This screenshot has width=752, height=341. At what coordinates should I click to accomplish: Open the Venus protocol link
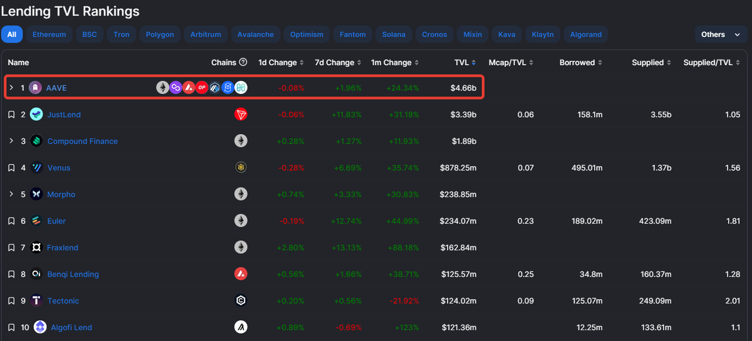pos(59,168)
